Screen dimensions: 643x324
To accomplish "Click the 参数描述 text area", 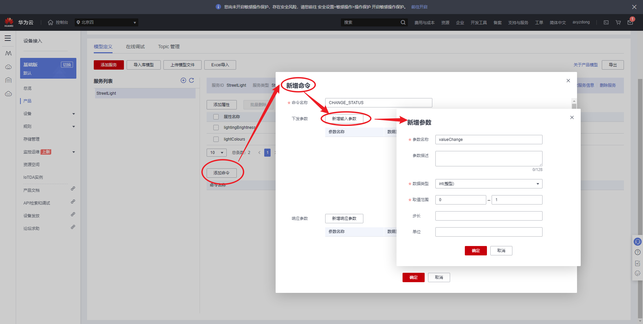I will 489,159.
